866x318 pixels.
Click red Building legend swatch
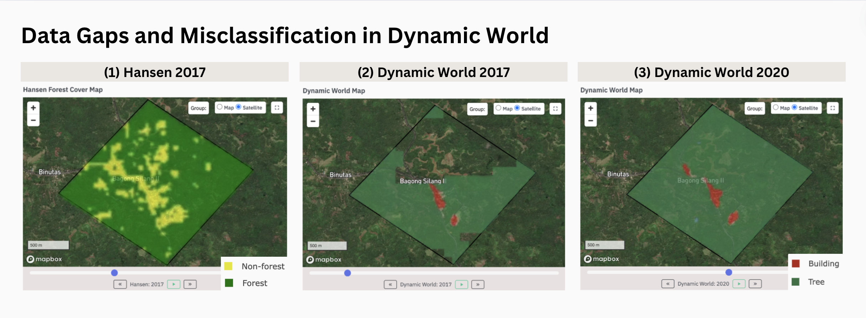coord(796,263)
